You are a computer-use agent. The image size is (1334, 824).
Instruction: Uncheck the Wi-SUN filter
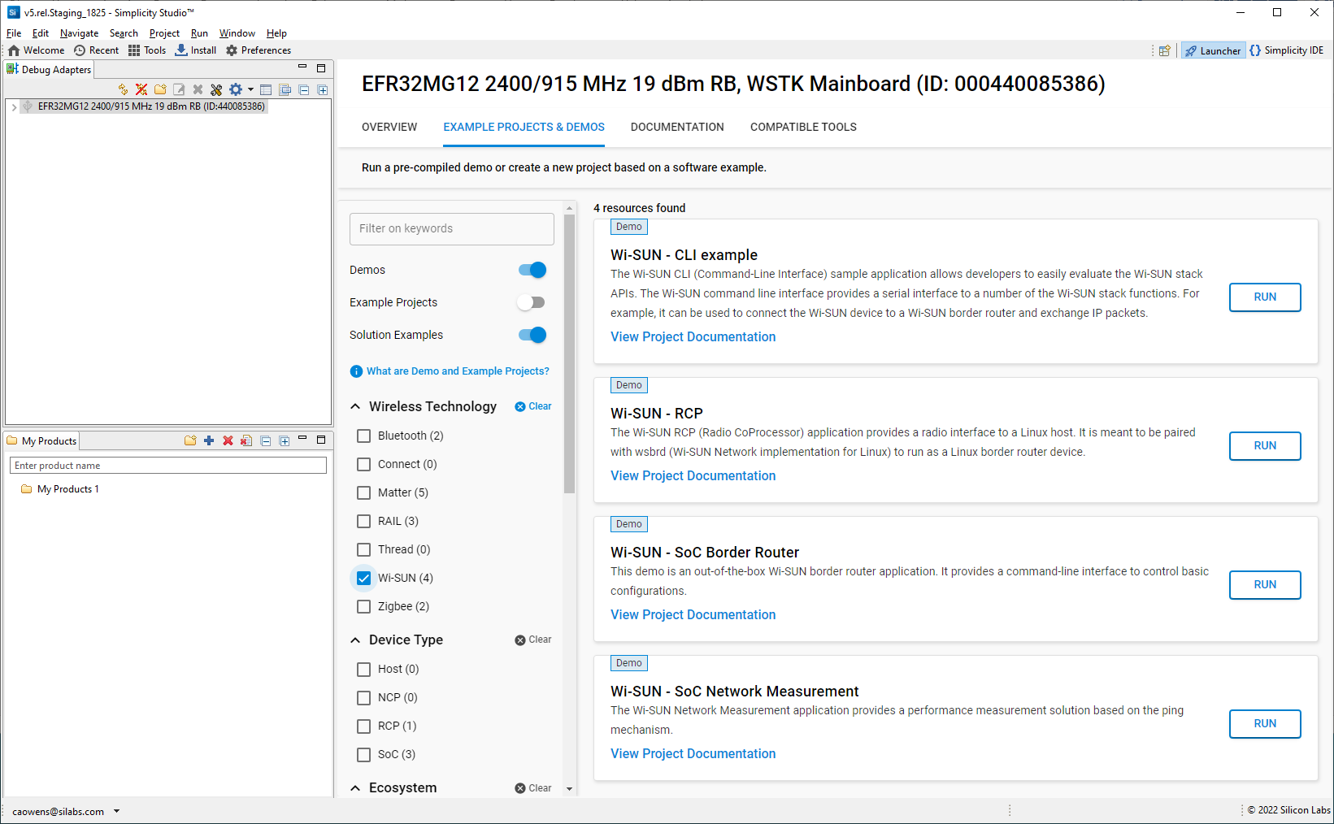click(x=363, y=578)
